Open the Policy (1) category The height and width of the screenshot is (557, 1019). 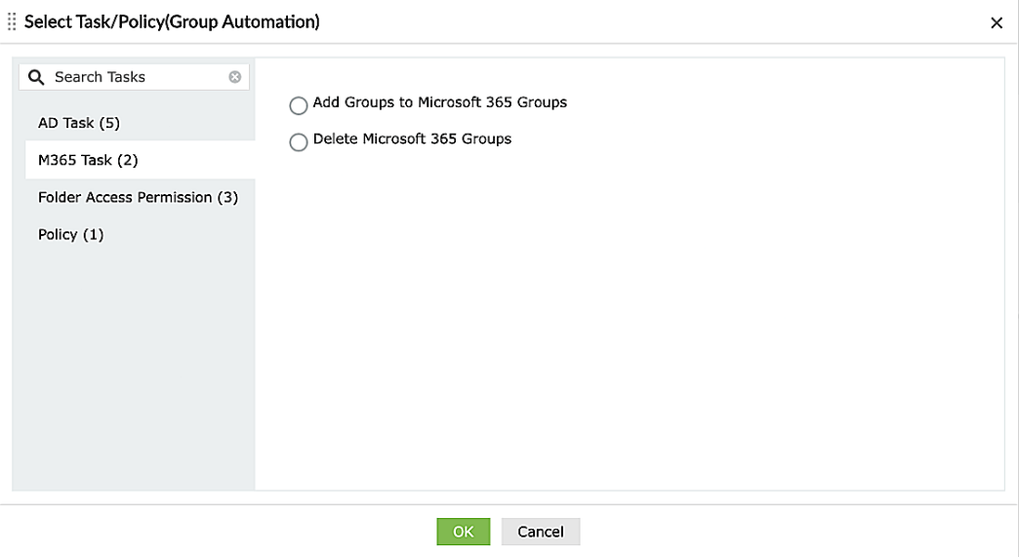tap(70, 234)
